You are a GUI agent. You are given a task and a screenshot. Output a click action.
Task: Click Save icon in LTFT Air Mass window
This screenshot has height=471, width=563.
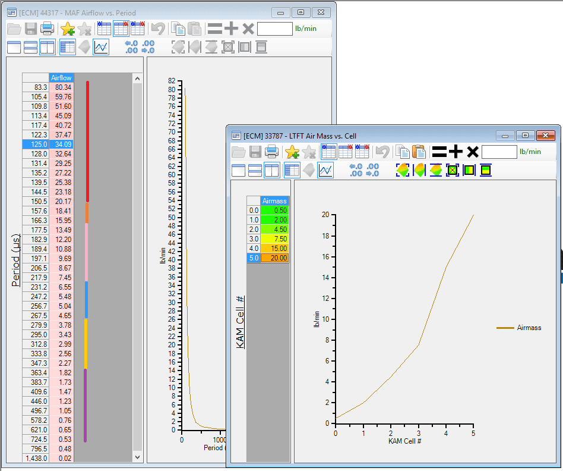click(x=255, y=152)
